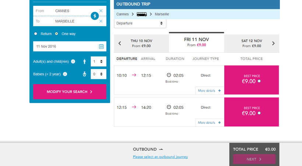Select the 12:15 departure best price option

click(259, 113)
